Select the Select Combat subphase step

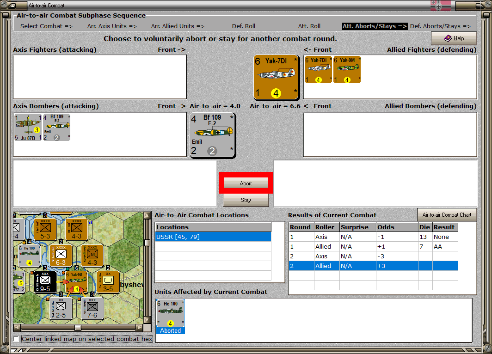click(46, 26)
